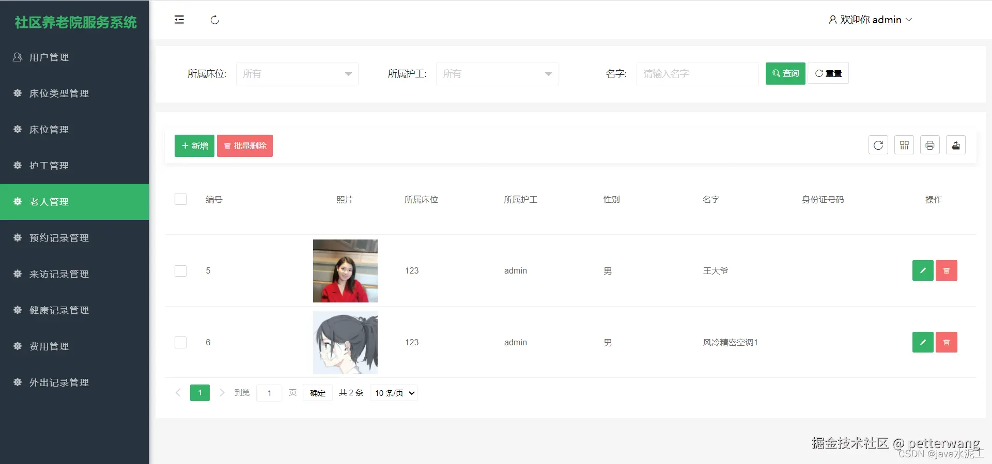Screen dimensions: 992x464
Task: Open 床位管理 in the sidebar
Action: tap(74, 130)
